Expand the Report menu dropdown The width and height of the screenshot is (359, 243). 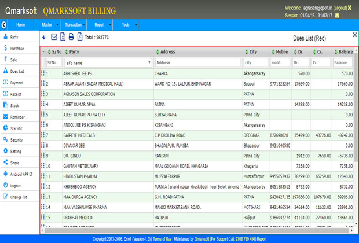tap(110, 25)
